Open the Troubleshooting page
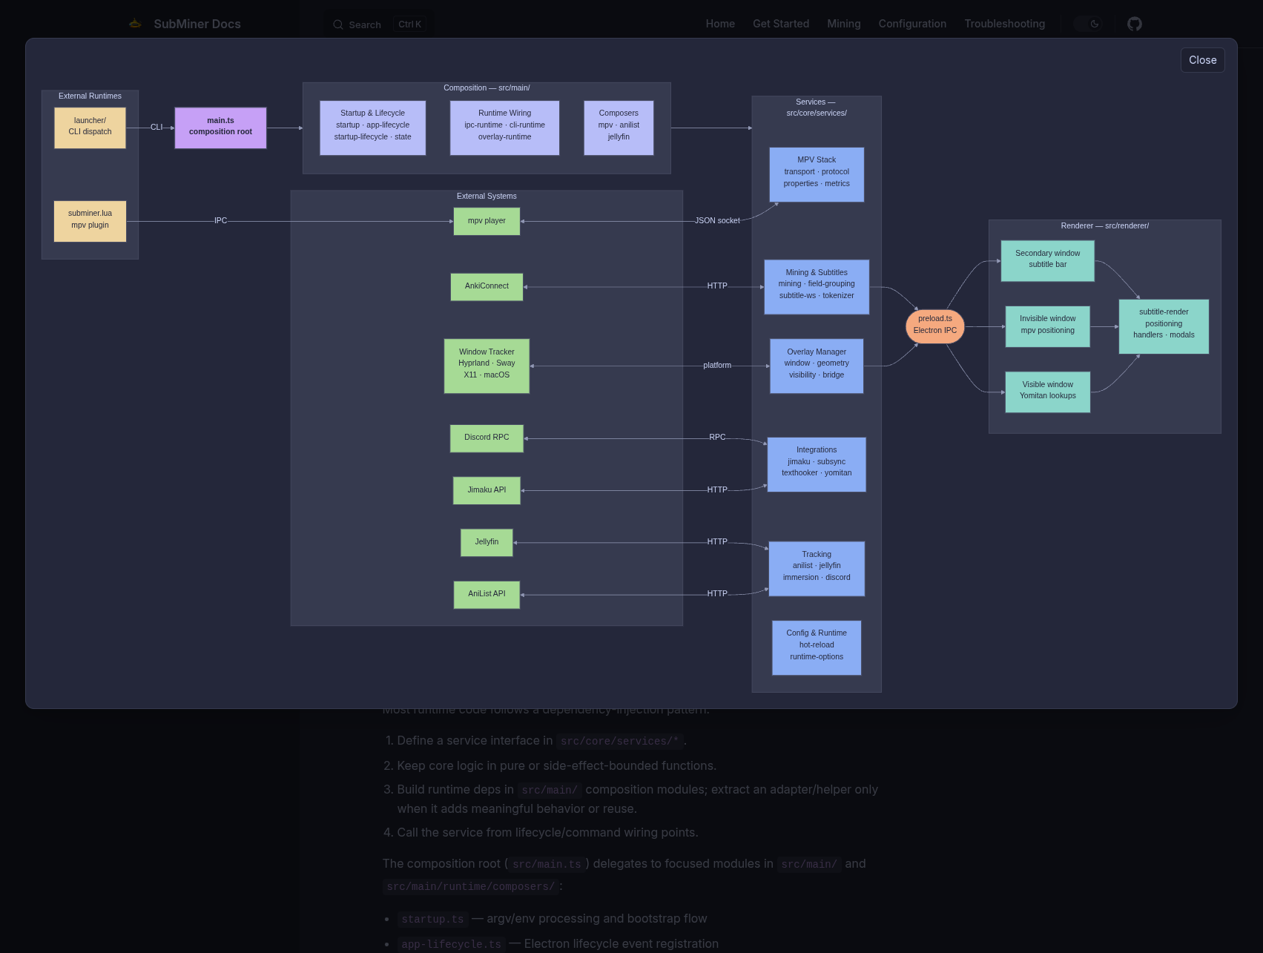The height and width of the screenshot is (953, 1263). tap(1004, 24)
